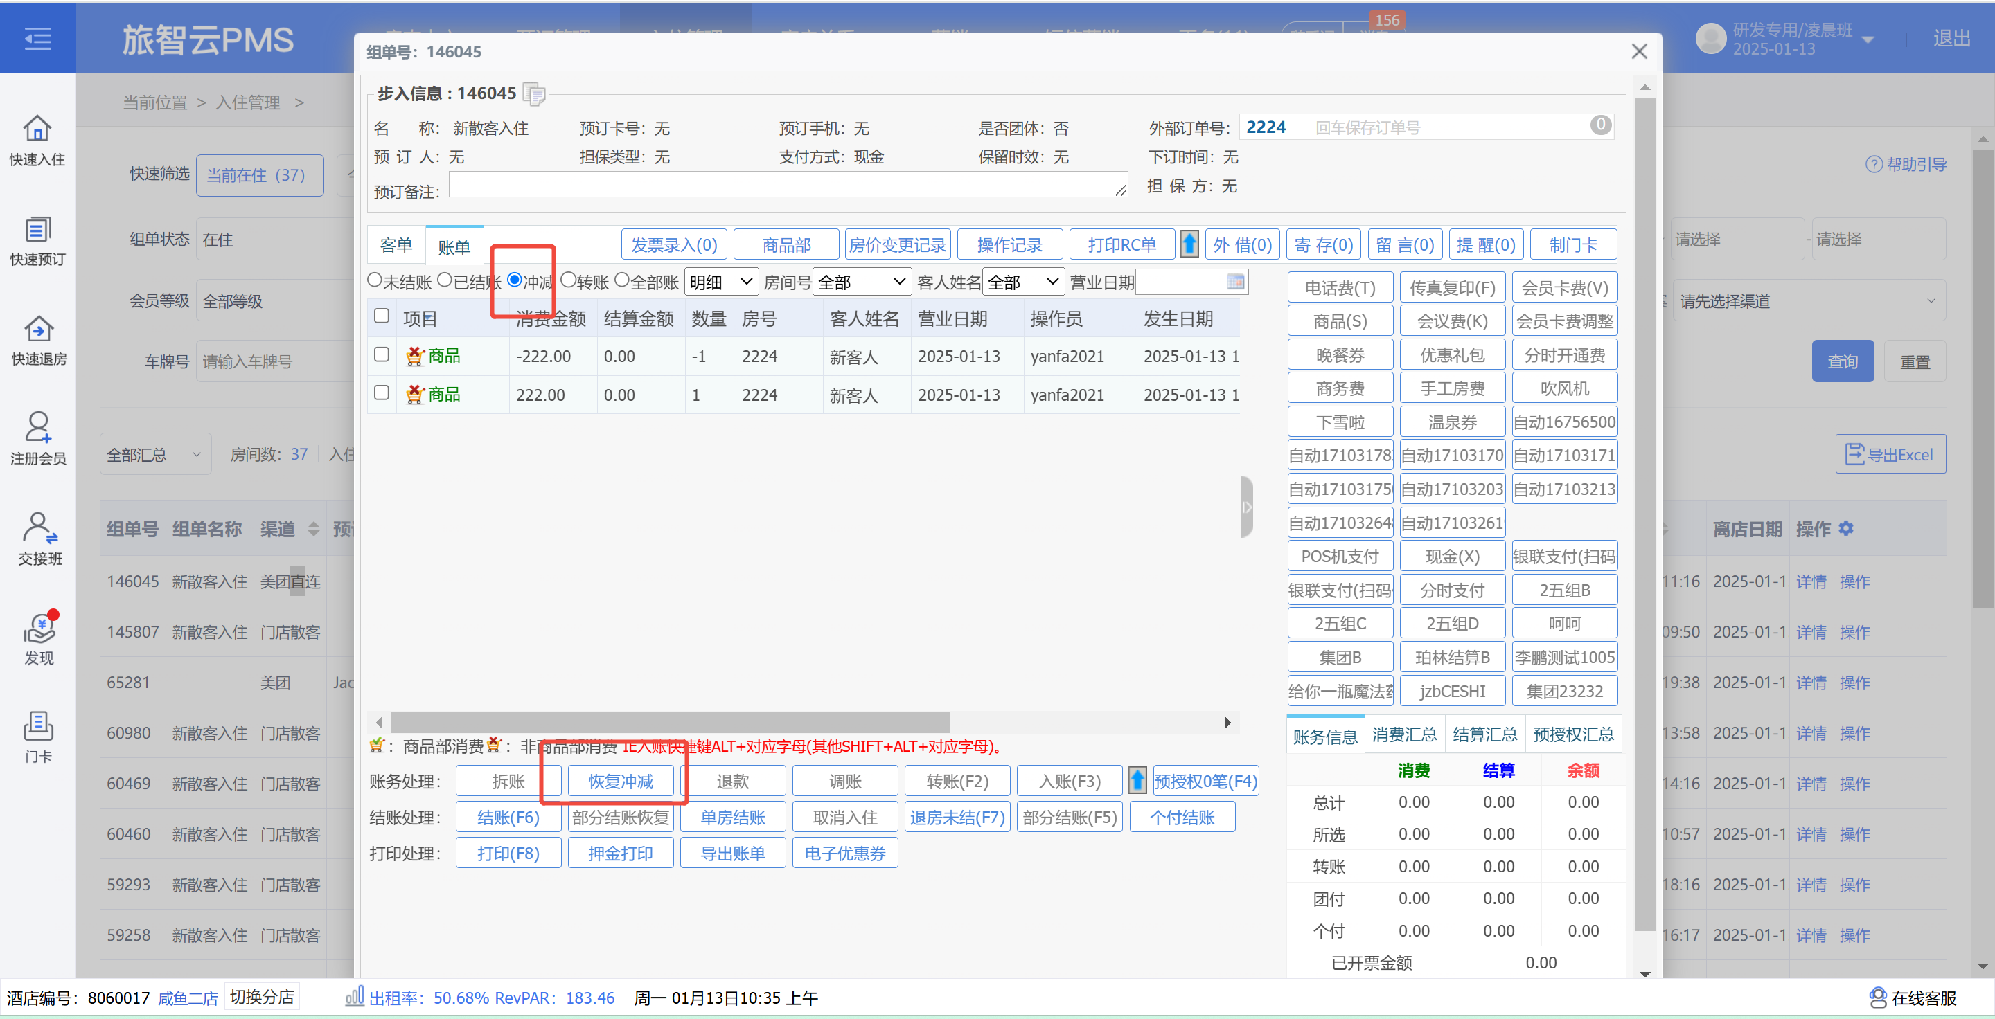Select 已结账 radio button
The image size is (1995, 1019).
coord(445,280)
